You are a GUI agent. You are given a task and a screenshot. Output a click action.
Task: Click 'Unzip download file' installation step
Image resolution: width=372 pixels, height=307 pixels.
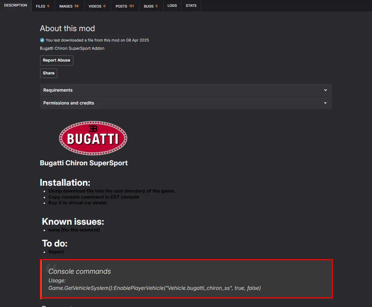(112, 191)
